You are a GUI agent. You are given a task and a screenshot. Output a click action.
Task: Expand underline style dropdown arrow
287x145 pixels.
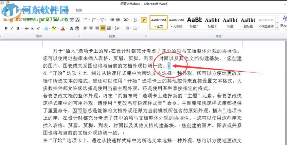(x=22, y=28)
